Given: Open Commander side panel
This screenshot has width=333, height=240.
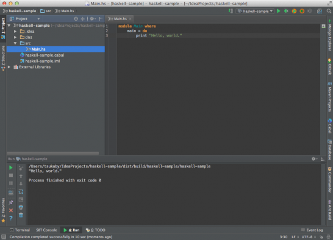Looking at the screenshot, I should [329, 180].
